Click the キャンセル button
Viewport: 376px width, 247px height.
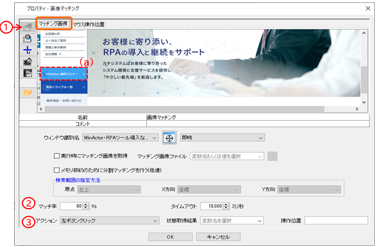pyautogui.click(x=218, y=237)
